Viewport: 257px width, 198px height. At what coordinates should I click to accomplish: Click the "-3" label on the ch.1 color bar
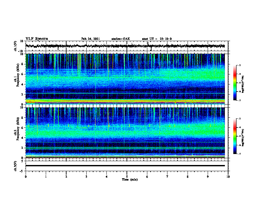(x=239, y=65)
